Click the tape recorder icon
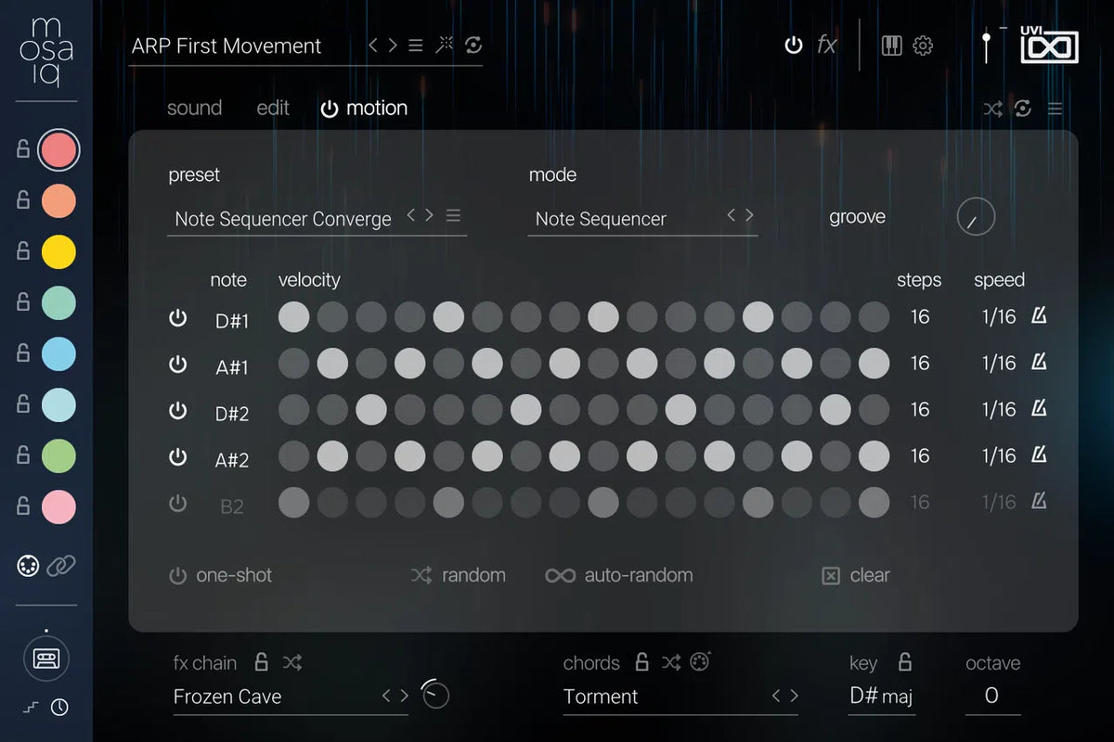The width and height of the screenshot is (1114, 742). pos(45,659)
